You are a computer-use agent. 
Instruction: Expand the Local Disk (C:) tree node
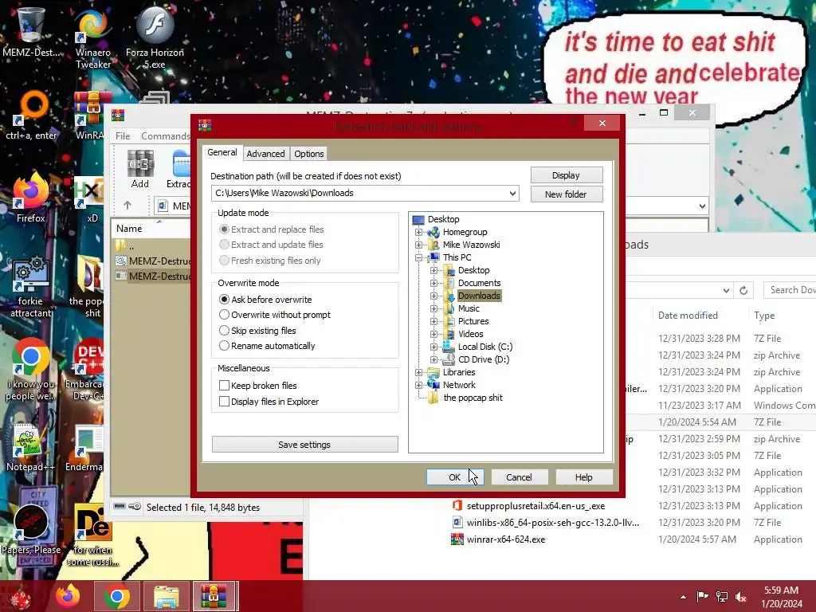(433, 347)
